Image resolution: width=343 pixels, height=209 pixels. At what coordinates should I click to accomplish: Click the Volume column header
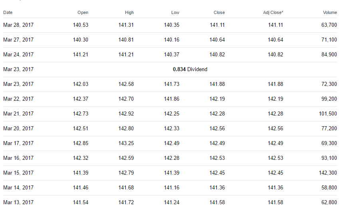point(330,12)
